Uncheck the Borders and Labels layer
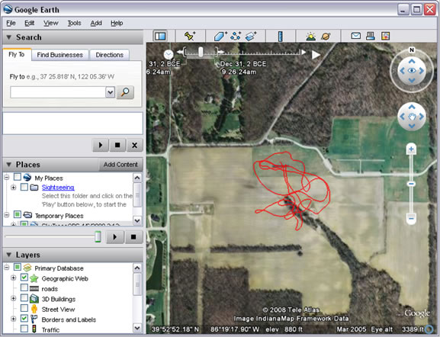The image size is (440, 337). pyautogui.click(x=24, y=319)
